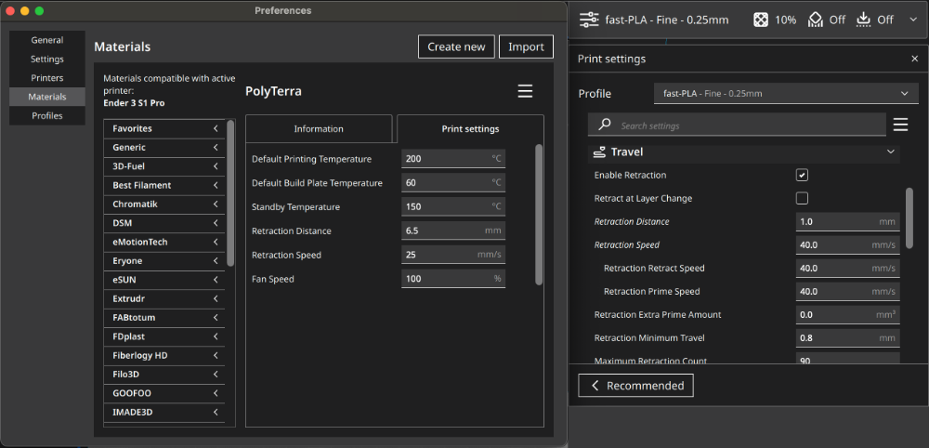Expand the 3D-Fuel material group
Image resolution: width=929 pixels, height=448 pixels.
tap(164, 166)
